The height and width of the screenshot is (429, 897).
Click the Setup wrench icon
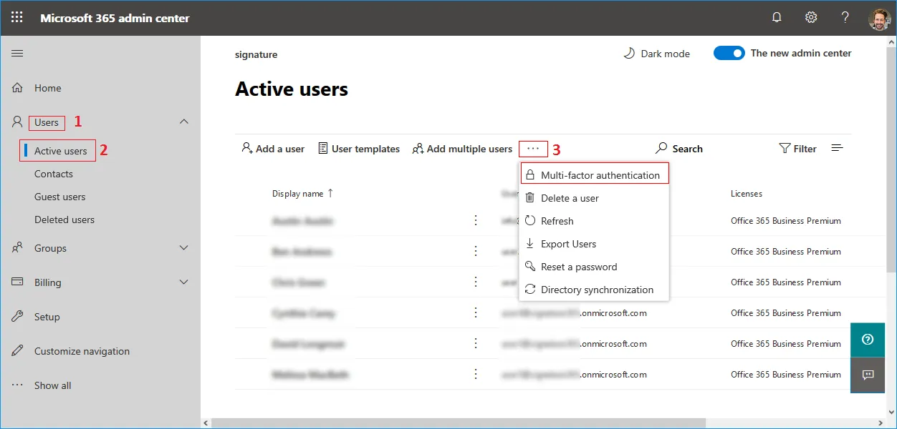click(x=18, y=317)
